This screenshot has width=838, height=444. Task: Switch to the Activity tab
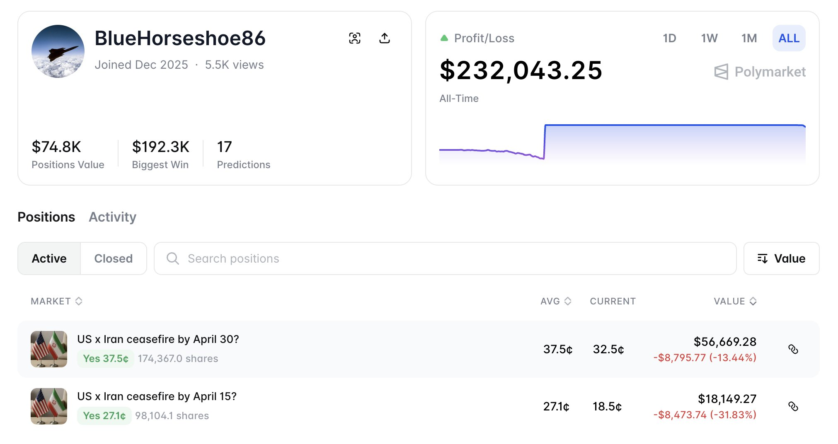[112, 217]
